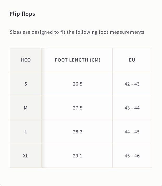
Task: Click the 45 - 46 EU size cell
Action: 132,156
